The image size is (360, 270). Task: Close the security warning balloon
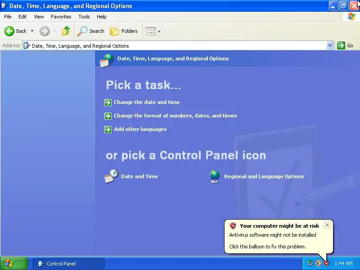point(327,225)
